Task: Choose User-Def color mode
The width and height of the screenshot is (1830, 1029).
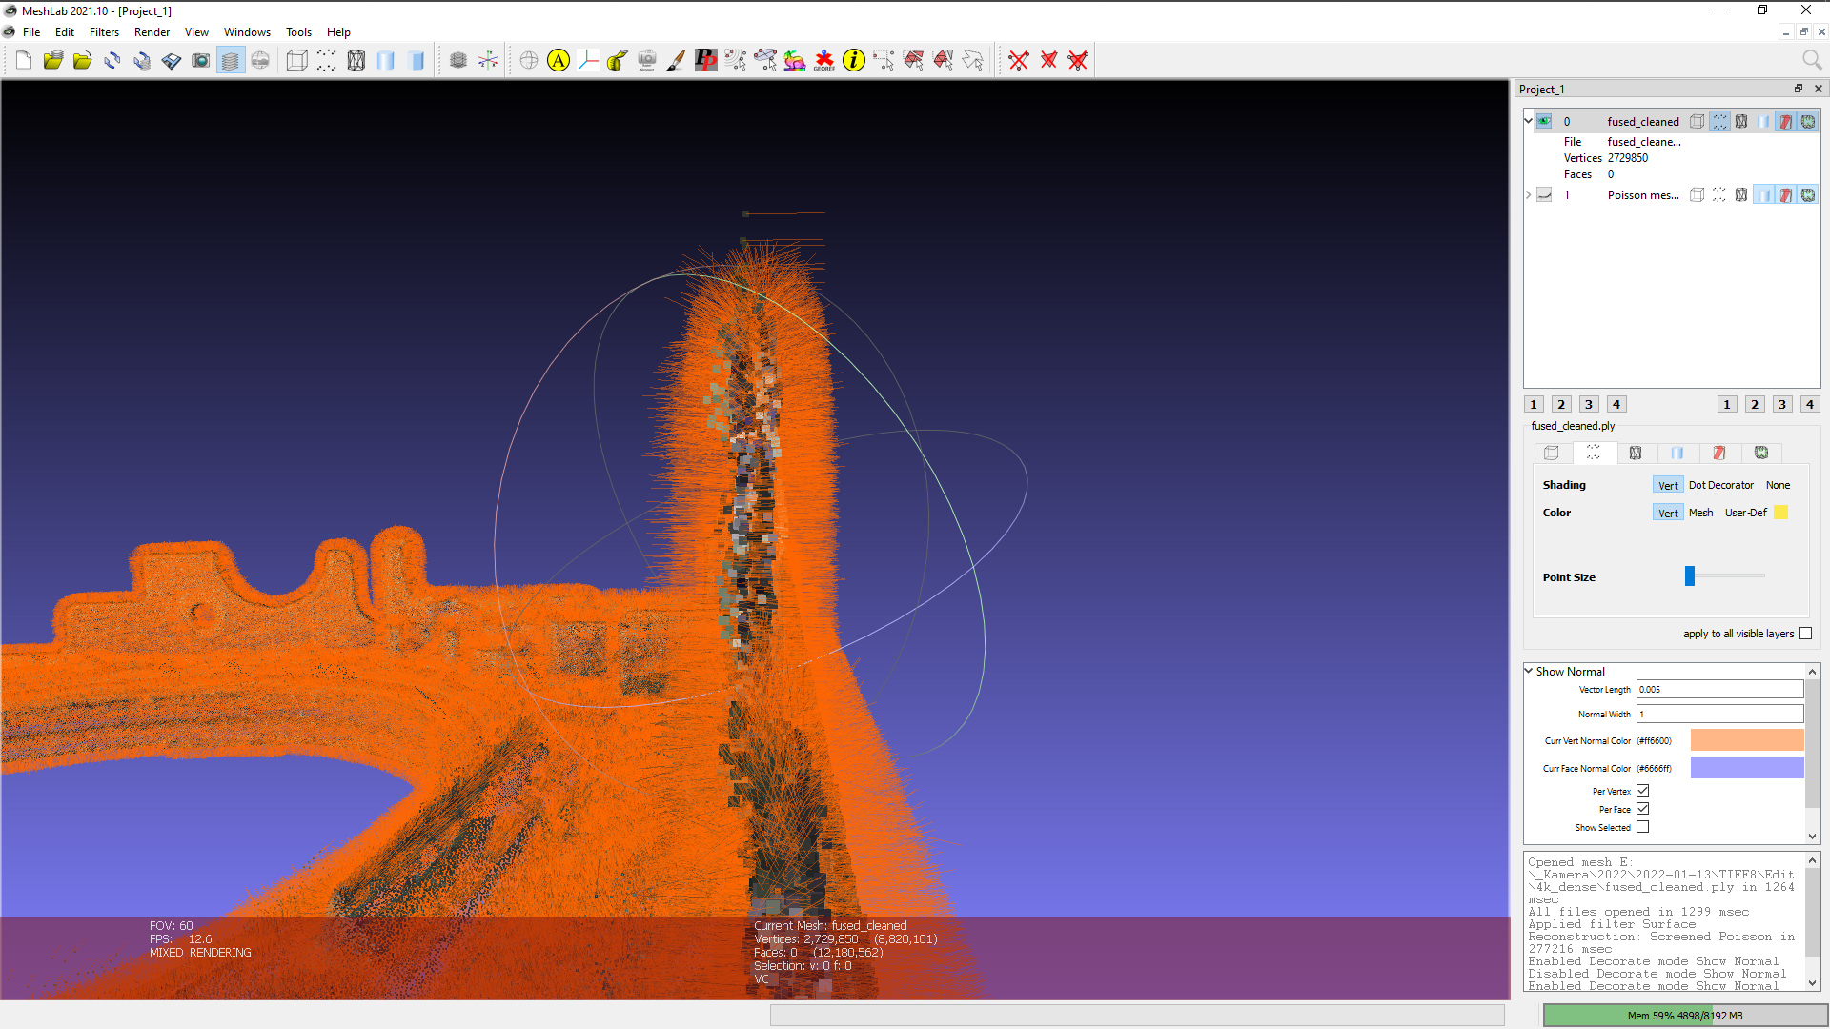Action: click(x=1745, y=513)
